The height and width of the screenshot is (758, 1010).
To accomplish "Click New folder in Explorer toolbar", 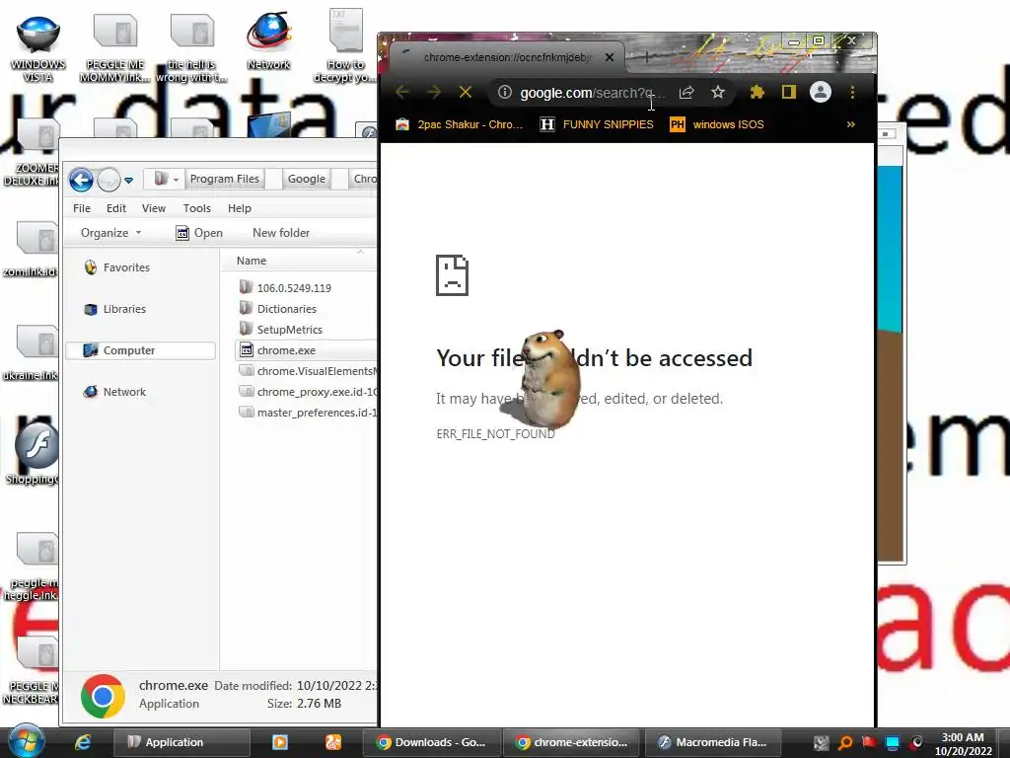I will coord(281,233).
